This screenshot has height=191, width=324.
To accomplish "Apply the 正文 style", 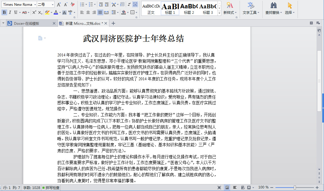I will click(x=151, y=8).
